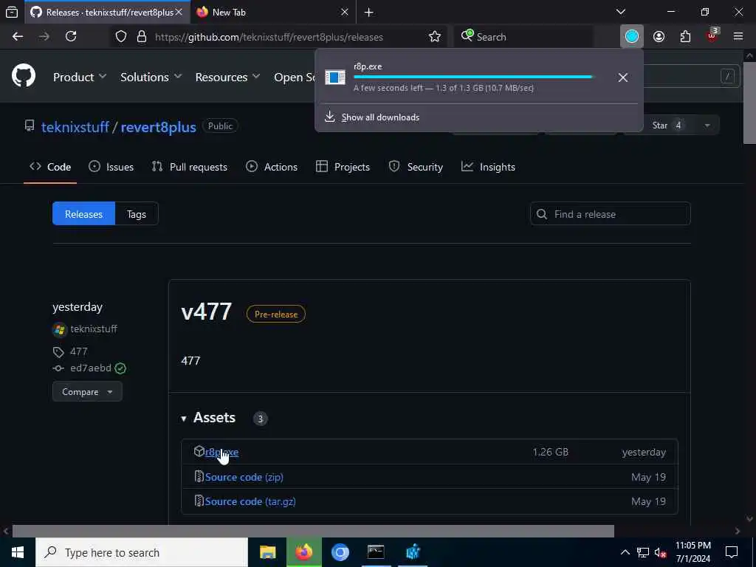Screen dimensions: 756x567
Task: Open Chrome from the taskbar
Action: click(340, 552)
